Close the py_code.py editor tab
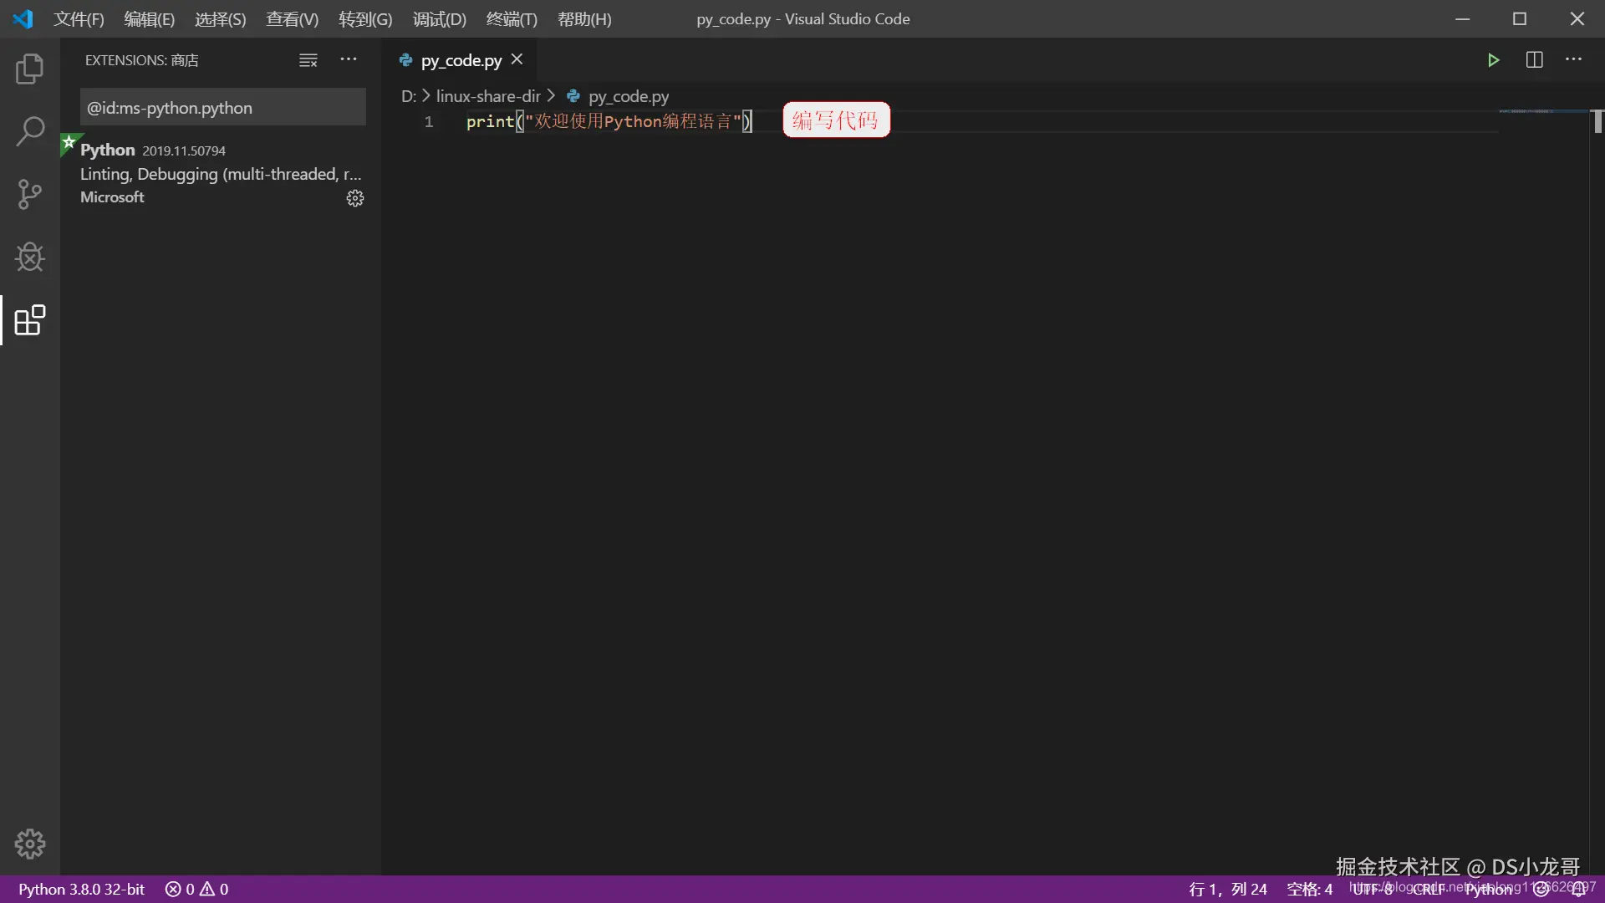The image size is (1605, 903). click(517, 59)
